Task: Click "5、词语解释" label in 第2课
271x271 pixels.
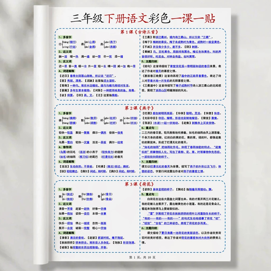Action: (x=66, y=162)
